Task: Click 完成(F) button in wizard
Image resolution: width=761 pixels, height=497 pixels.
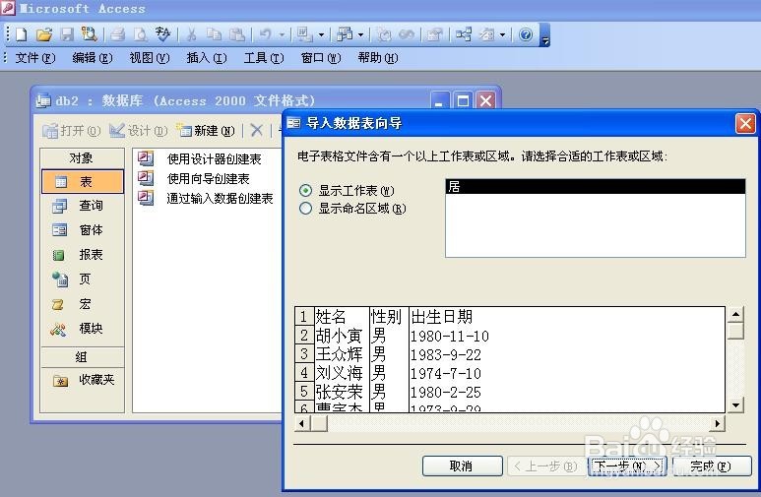Action: (x=712, y=466)
